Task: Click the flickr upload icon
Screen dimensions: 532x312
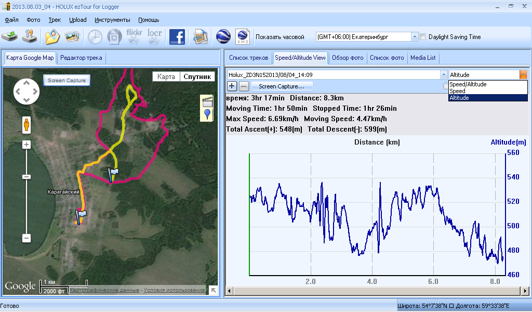Action: coord(134,37)
